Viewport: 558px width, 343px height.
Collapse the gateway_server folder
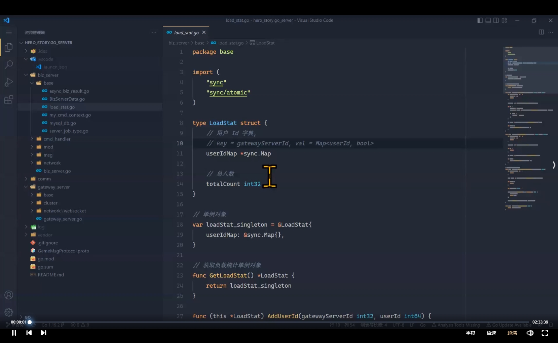[53, 187]
